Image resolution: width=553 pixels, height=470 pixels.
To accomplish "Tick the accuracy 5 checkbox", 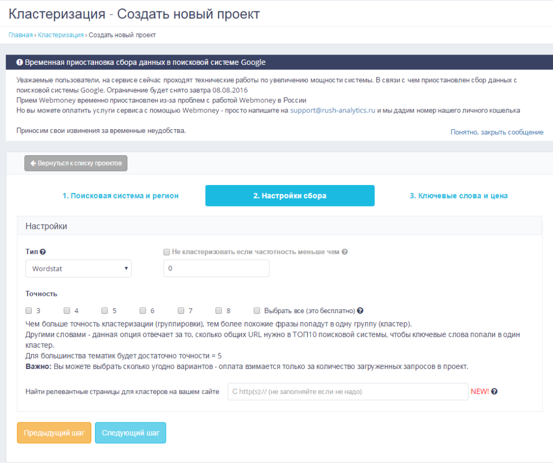I will tap(105, 311).
